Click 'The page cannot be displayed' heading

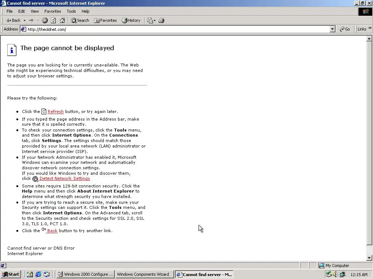click(67, 48)
